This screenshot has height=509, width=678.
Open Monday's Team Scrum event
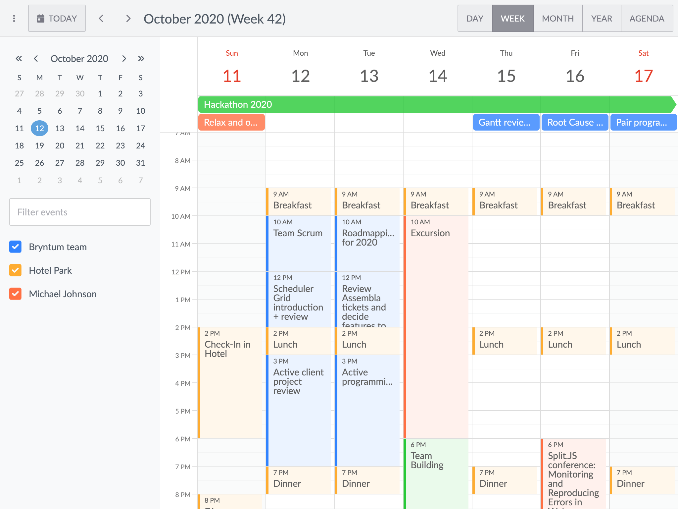(299, 244)
